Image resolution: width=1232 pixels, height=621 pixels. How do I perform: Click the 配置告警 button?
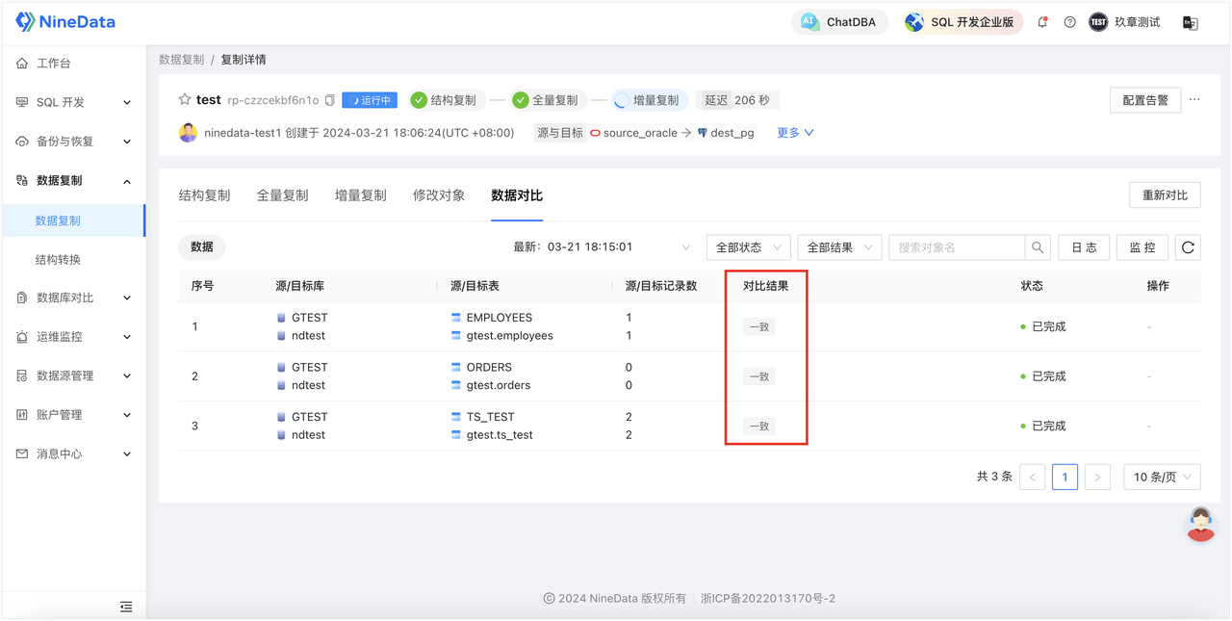pyautogui.click(x=1144, y=99)
